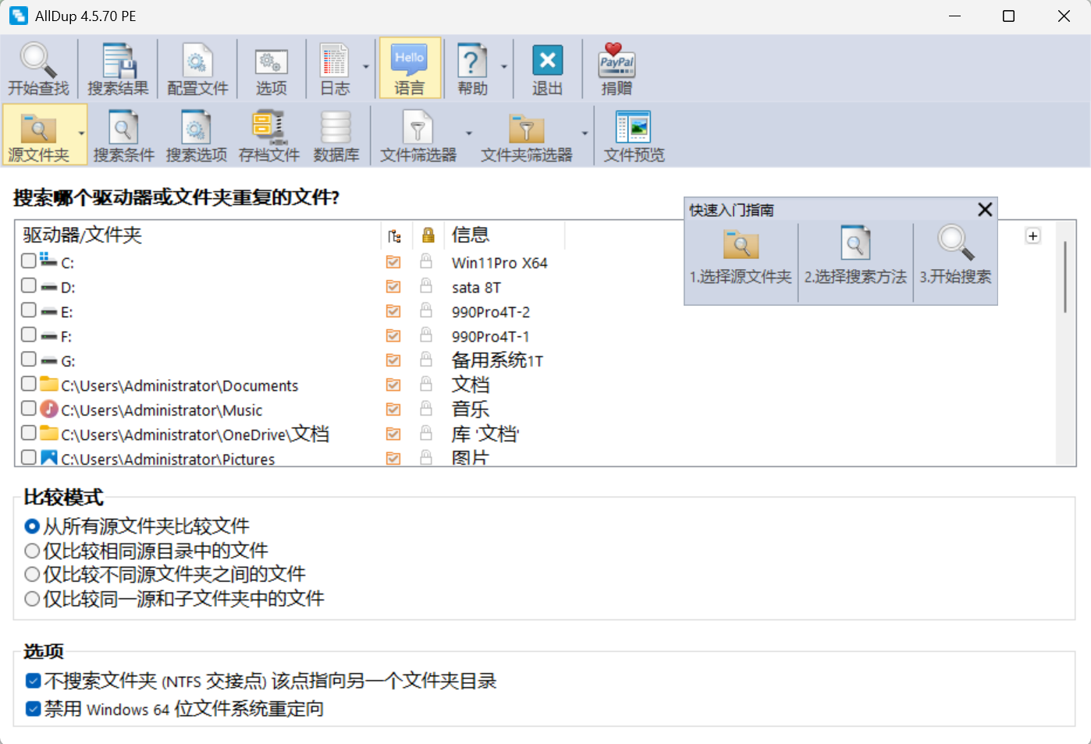Click the 1.选择源文件夹 guide button
The height and width of the screenshot is (744, 1091).
coord(740,257)
